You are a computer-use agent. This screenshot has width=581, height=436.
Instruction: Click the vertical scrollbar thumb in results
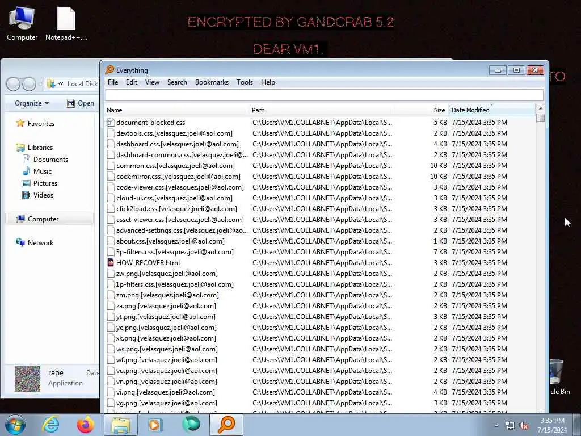(541, 118)
